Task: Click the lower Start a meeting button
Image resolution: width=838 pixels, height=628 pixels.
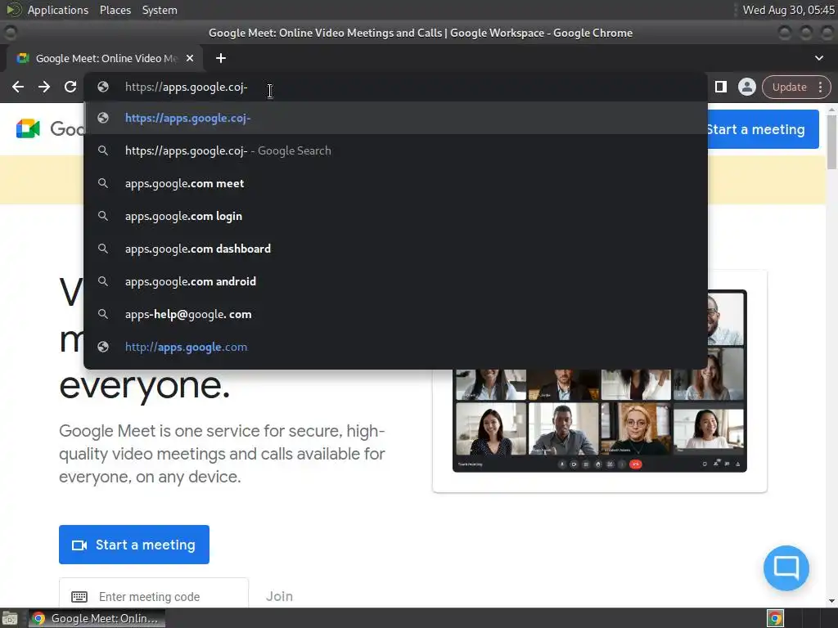Action: point(134,545)
